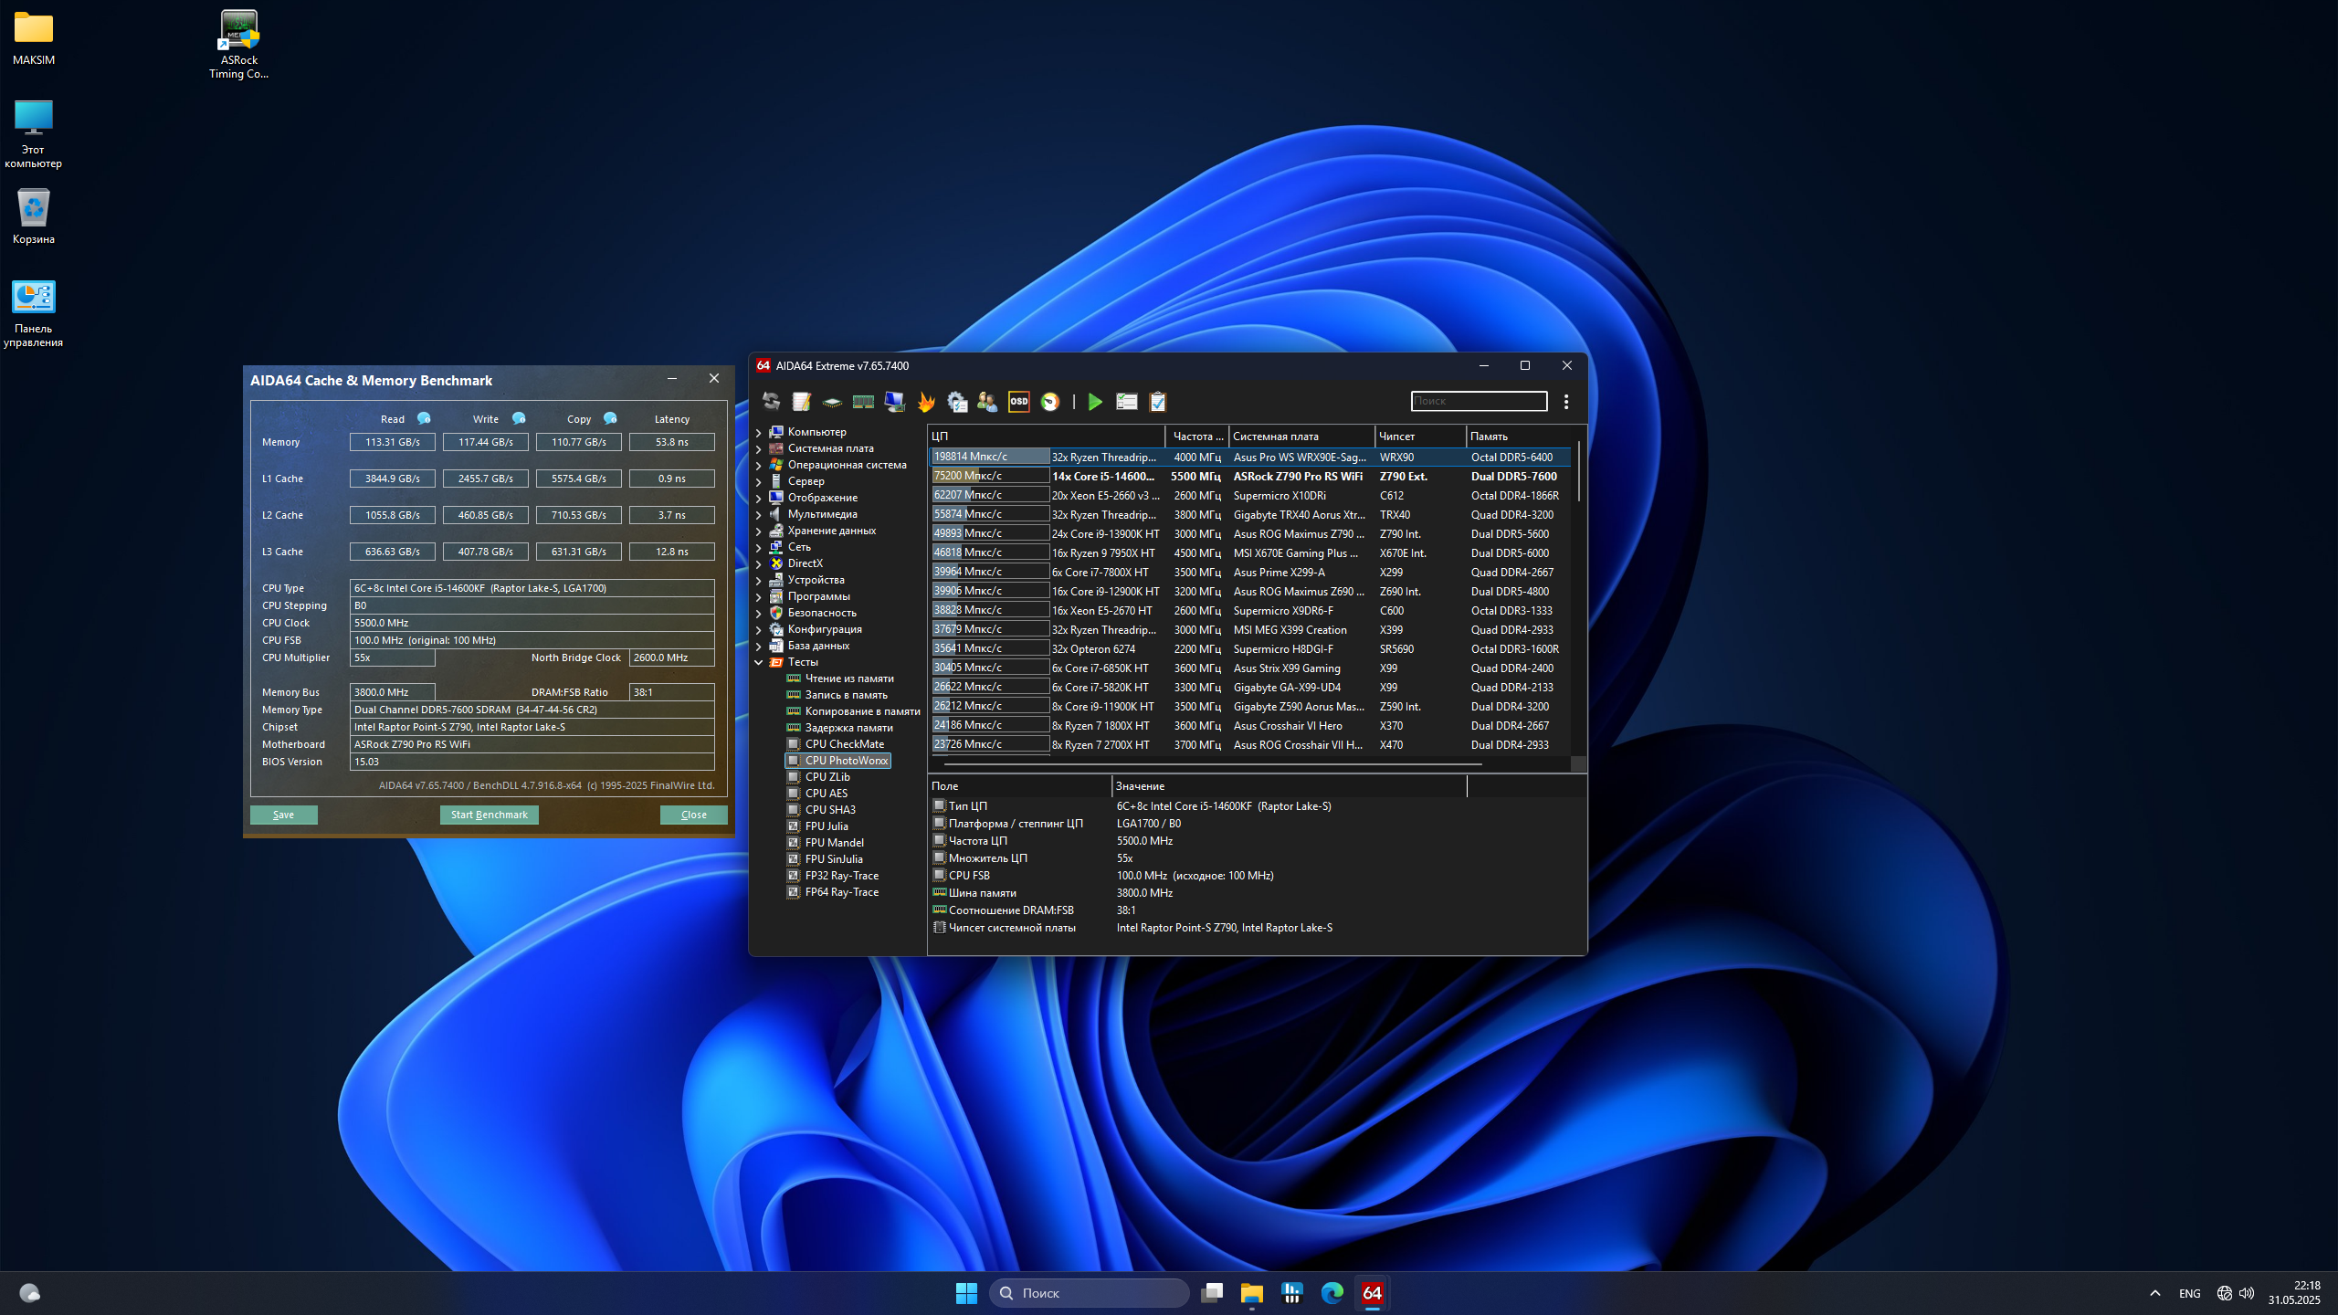2338x1315 pixels.
Task: Open the Report notepad toolbar icon
Action: click(x=801, y=402)
